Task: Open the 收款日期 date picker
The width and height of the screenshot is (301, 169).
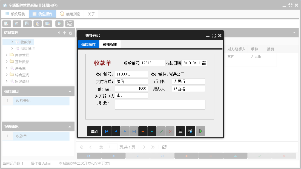Action: [204, 63]
